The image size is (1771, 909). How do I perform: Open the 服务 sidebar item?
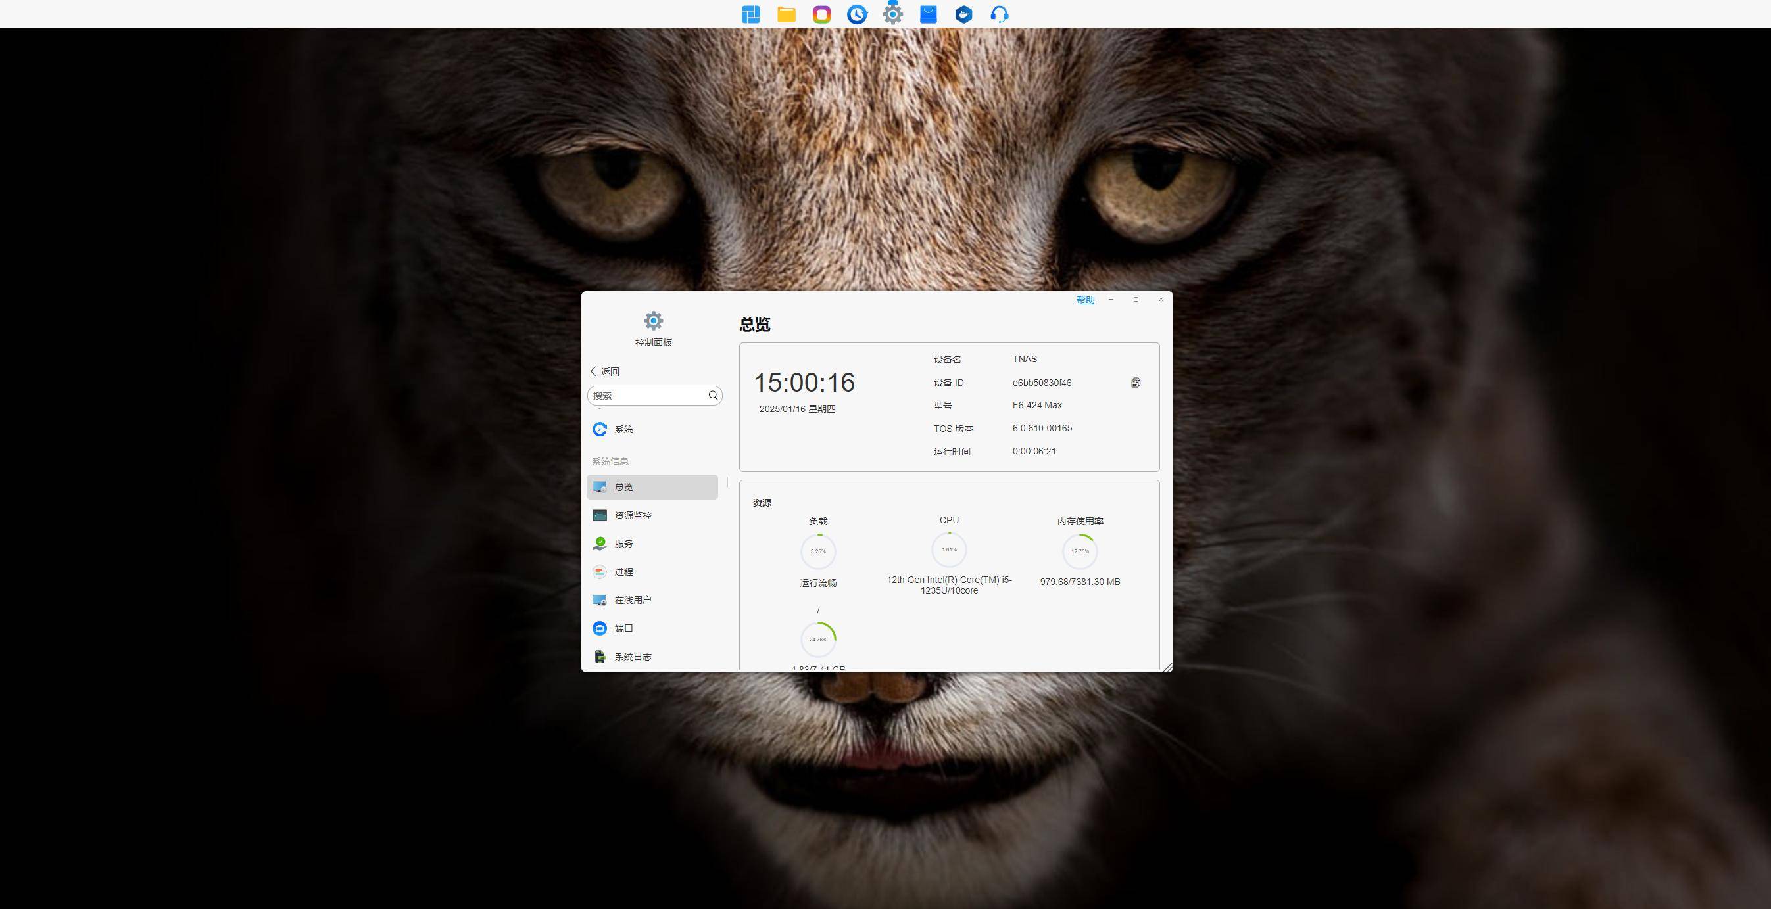tap(623, 544)
